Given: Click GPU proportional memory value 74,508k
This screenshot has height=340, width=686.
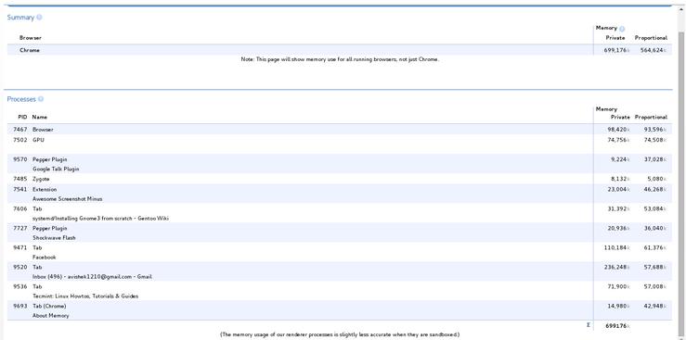Looking at the screenshot, I should click(x=655, y=140).
